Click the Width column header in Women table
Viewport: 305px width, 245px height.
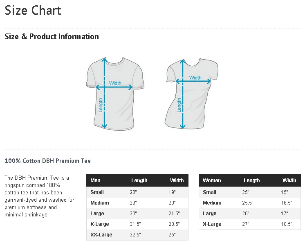click(289, 180)
